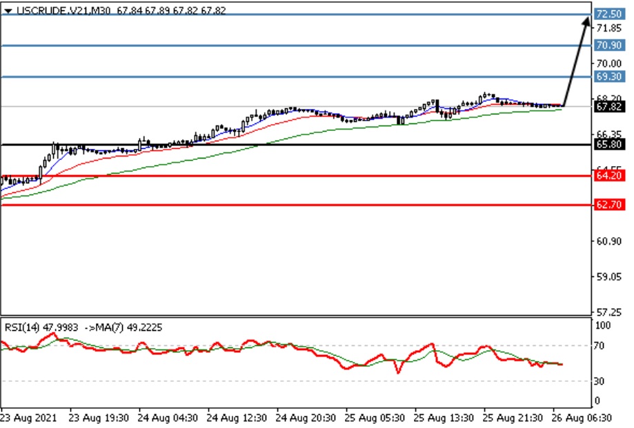Click the 23 Aug 2021 time label
634x428 pixels.
coord(29,418)
